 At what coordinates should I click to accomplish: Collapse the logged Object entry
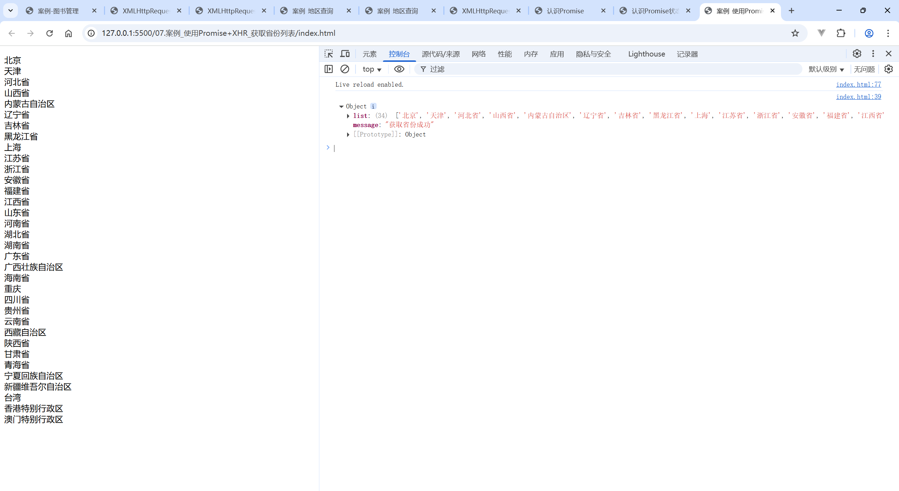341,106
